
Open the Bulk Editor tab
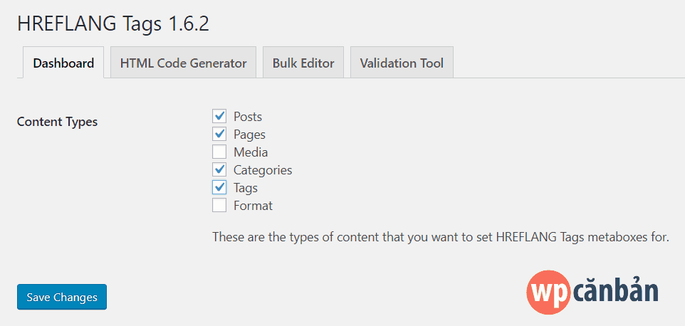[x=303, y=63]
